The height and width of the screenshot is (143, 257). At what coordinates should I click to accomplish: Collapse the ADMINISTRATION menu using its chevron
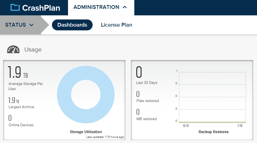(x=124, y=7)
